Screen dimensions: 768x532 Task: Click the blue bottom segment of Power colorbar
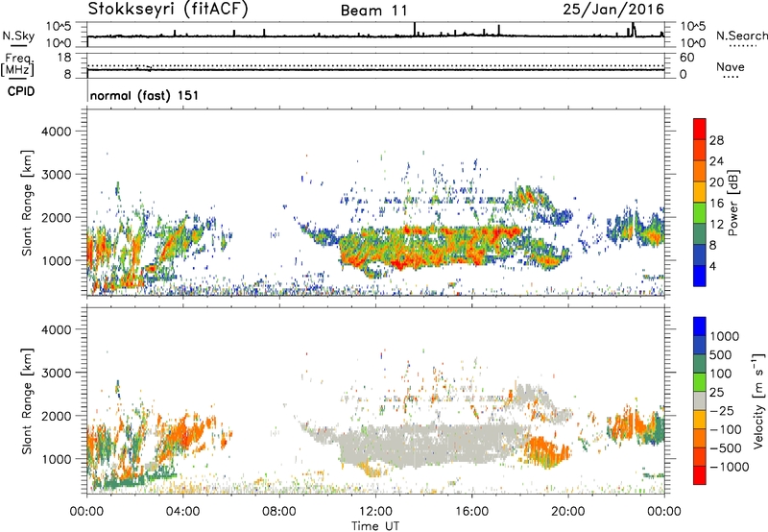[x=700, y=276]
